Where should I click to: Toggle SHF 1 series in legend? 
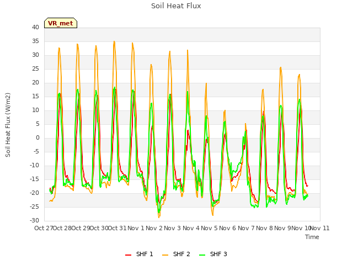pyautogui.click(x=139, y=254)
